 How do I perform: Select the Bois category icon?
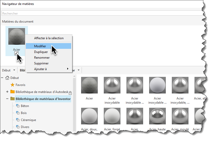[18, 113]
